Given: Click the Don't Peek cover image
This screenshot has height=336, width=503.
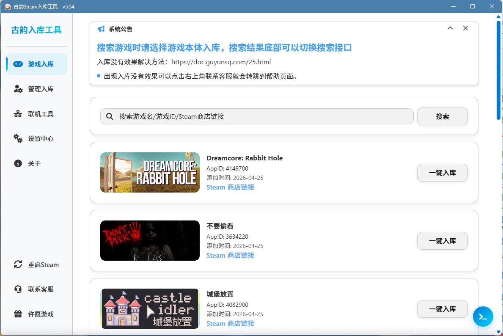Looking at the screenshot, I should click(150, 240).
